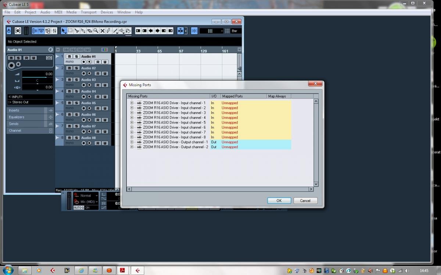Screen dimensions: 441x275
Task: Open the Transport menu
Action: [89, 12]
